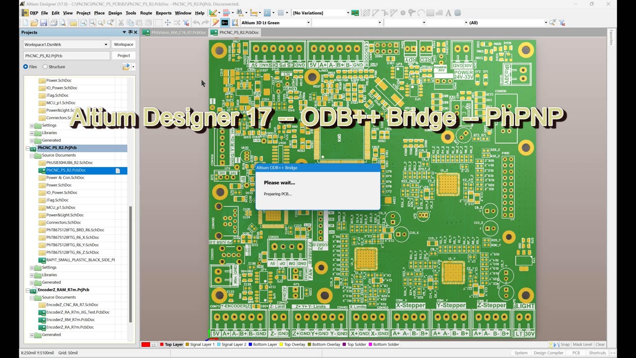This screenshot has width=636, height=358.
Task: Open the Shortcuts panel button
Action: (x=597, y=353)
